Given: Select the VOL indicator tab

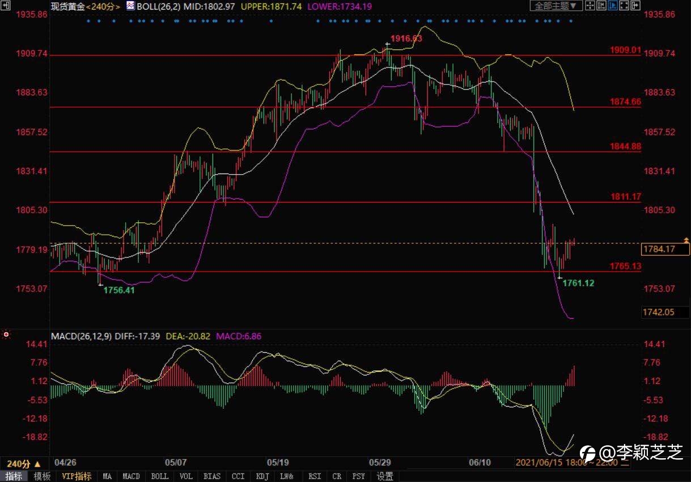Looking at the screenshot, I should coord(186,477).
